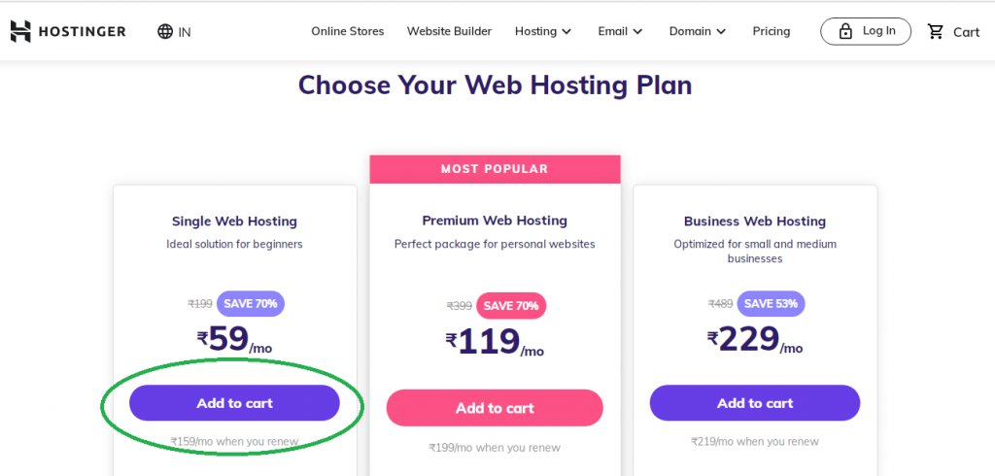Click the Save 53% badge on Business plan
The width and height of the screenshot is (995, 476).
point(771,303)
